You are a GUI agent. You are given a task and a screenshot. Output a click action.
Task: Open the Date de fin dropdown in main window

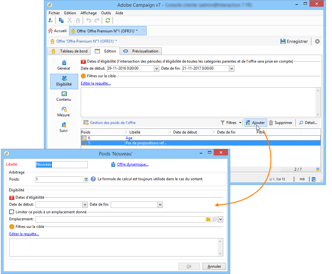click(232, 69)
